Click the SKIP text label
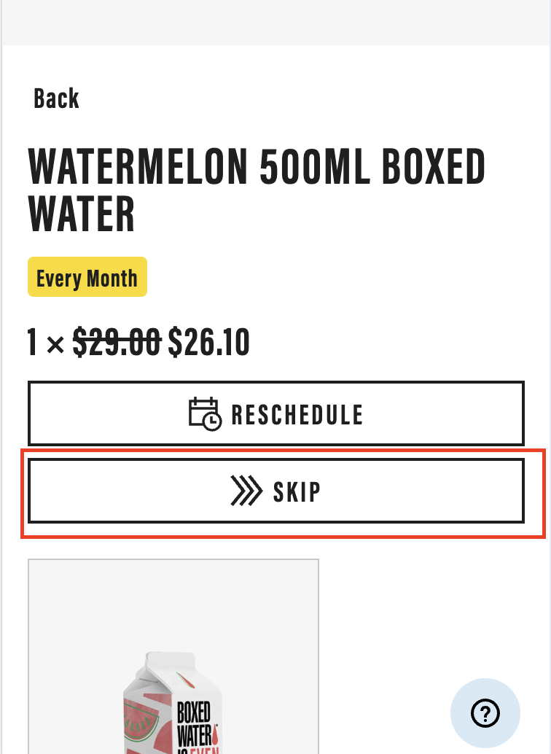 coord(297,491)
